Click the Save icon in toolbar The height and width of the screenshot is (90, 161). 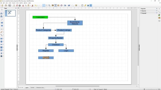click(10, 5)
